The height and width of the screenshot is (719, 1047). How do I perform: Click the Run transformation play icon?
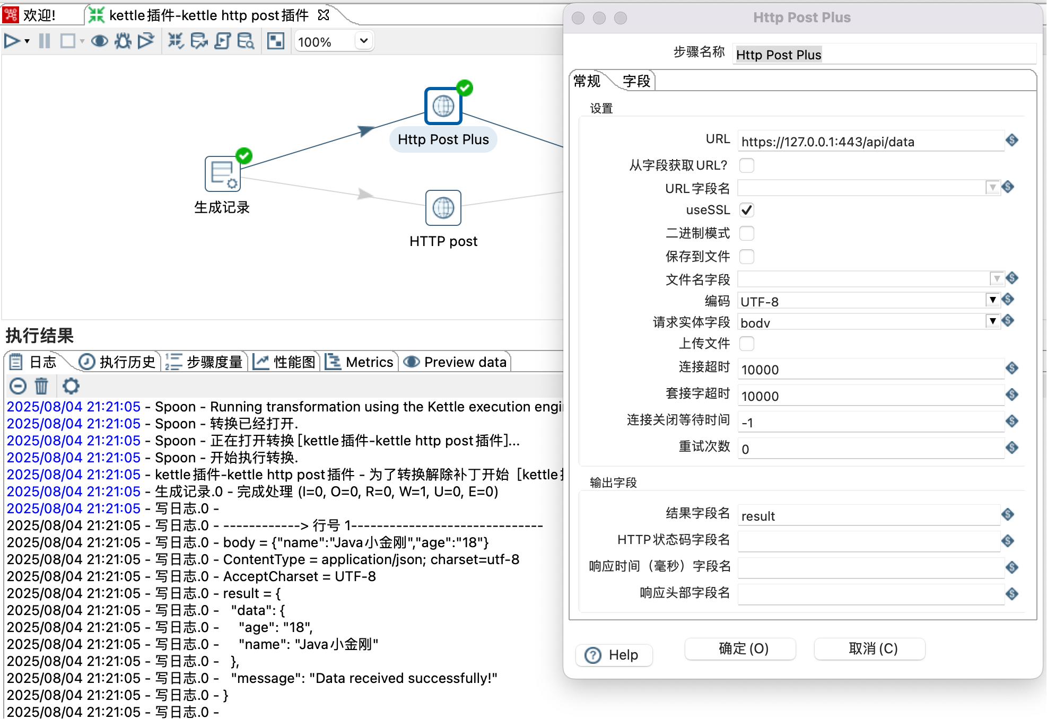coord(11,41)
